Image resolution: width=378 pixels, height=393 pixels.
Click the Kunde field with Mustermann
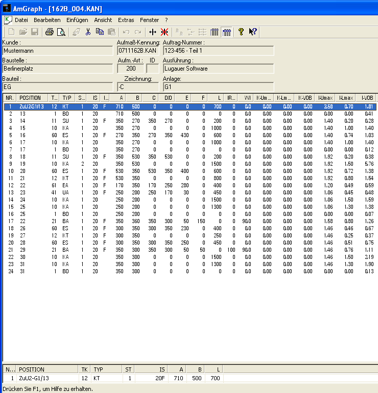coord(58,51)
